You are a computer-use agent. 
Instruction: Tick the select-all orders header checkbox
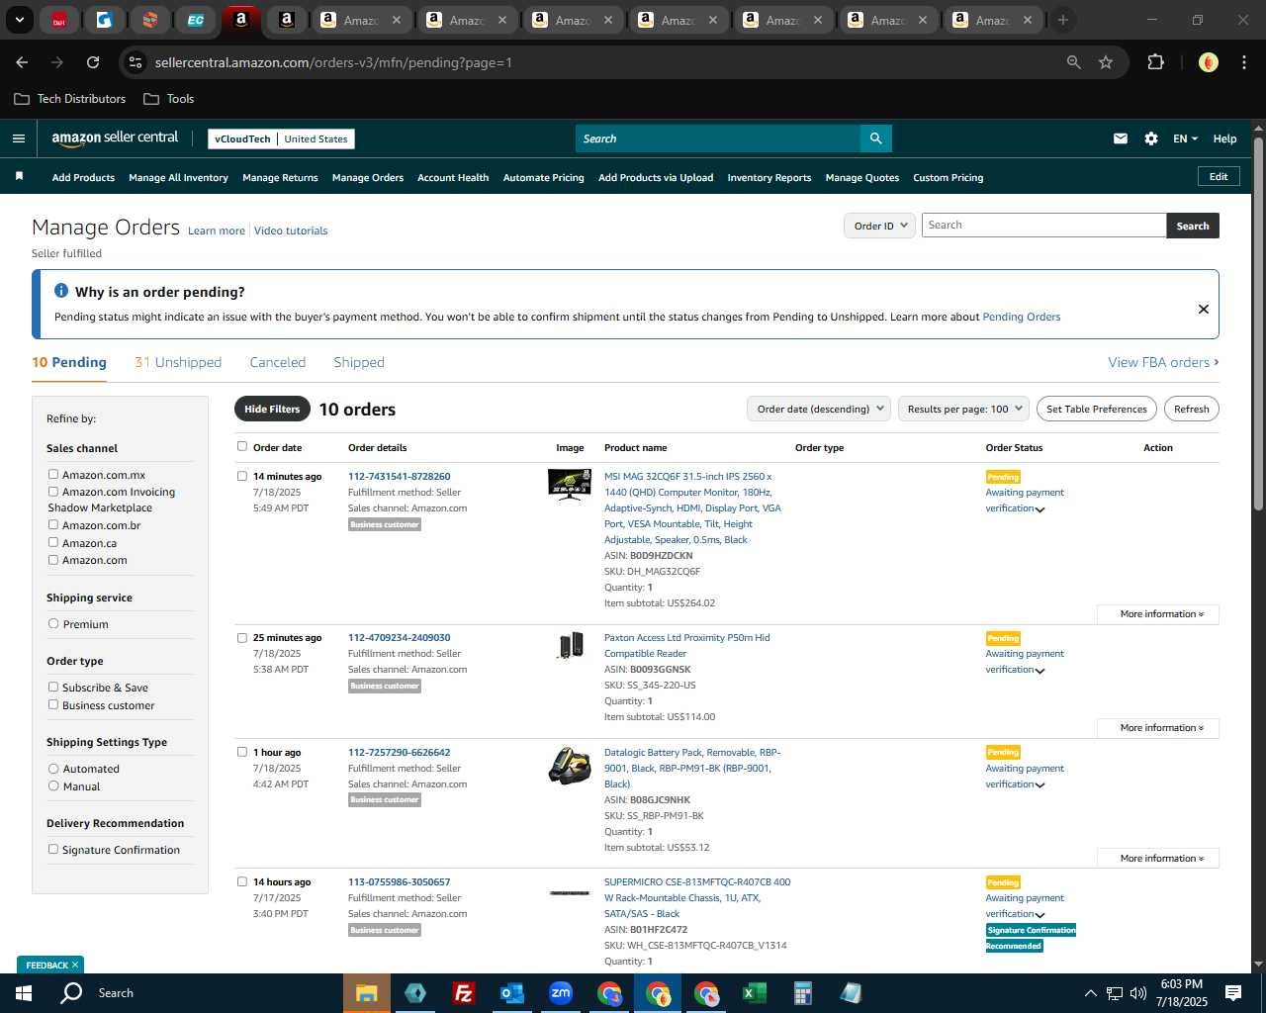tap(242, 446)
